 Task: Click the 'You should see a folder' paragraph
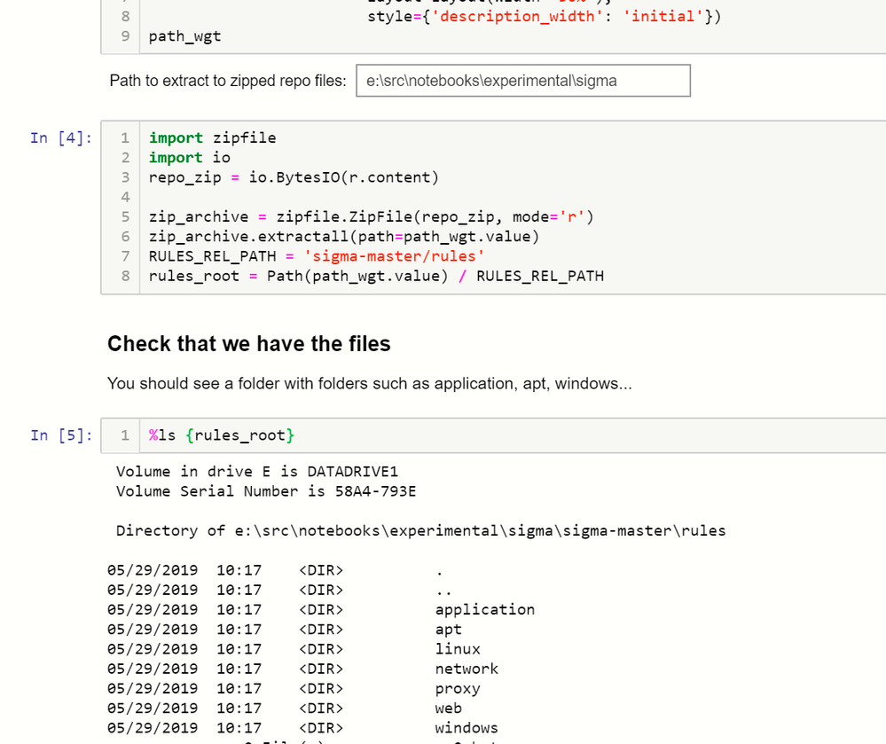[x=369, y=384]
